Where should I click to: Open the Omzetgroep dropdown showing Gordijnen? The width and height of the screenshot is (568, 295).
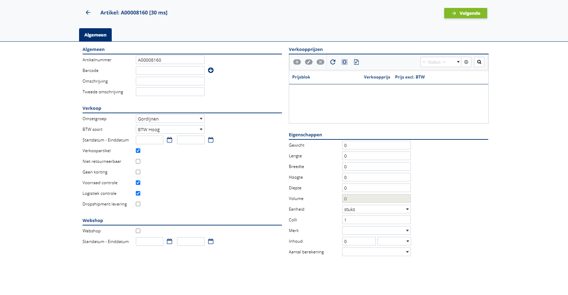(x=170, y=119)
